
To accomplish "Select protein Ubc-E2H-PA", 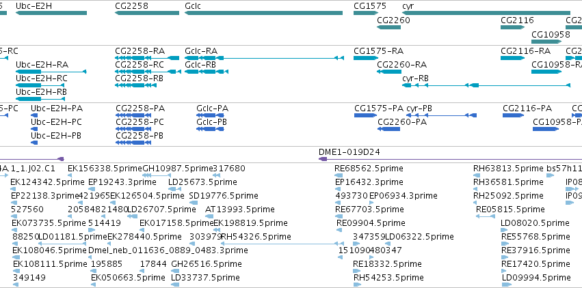I will pos(34,115).
